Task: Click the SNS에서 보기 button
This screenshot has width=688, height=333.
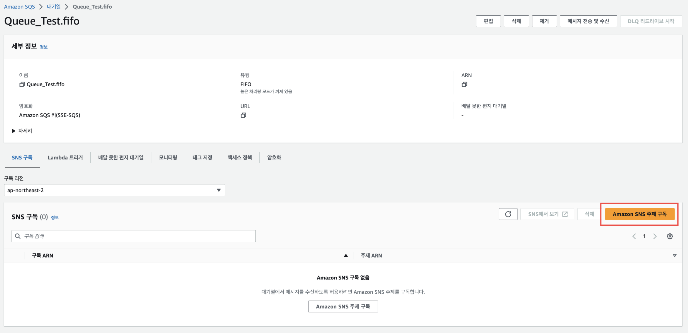Action: [x=547, y=214]
